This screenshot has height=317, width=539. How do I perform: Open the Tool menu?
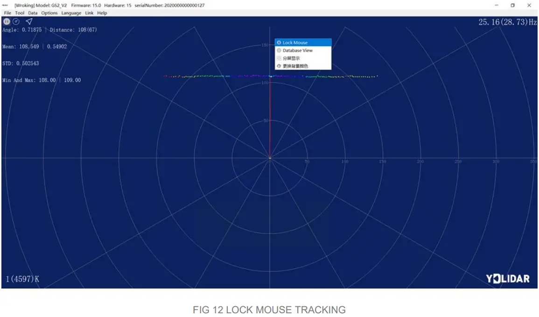pyautogui.click(x=19, y=13)
